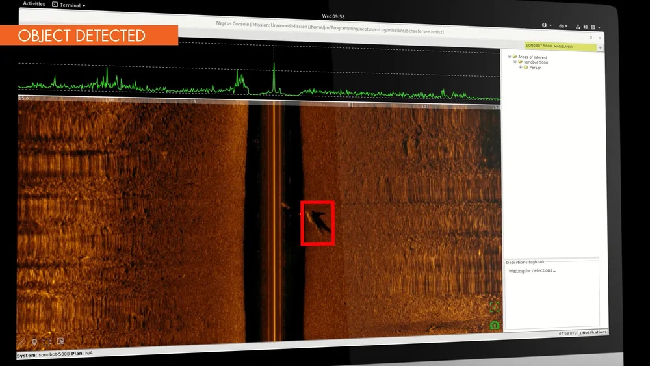
Task: Click the detected object inside red box
Action: tap(319, 222)
